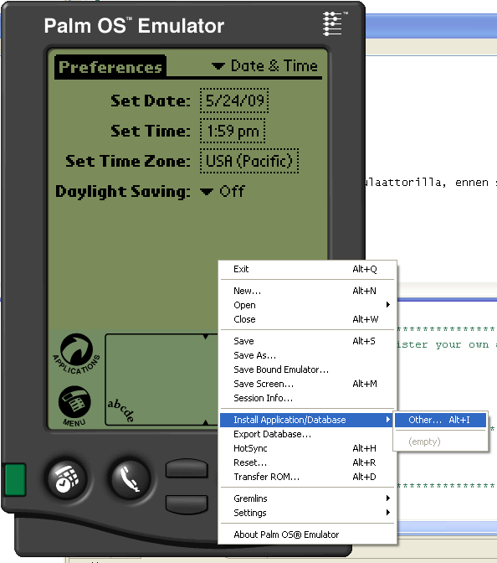Viewport: 497px width, 563px height.
Task: Tap the Set Date field 5/24/09
Action: click(234, 101)
